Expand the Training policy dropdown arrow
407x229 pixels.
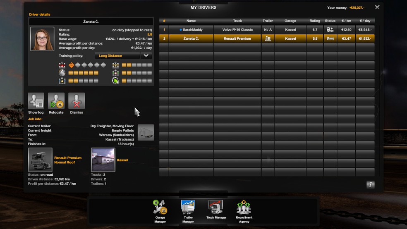pos(146,56)
